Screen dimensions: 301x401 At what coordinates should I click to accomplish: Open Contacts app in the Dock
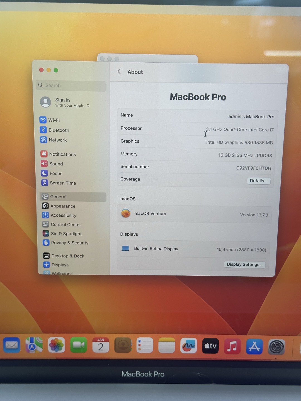pyautogui.click(x=123, y=345)
